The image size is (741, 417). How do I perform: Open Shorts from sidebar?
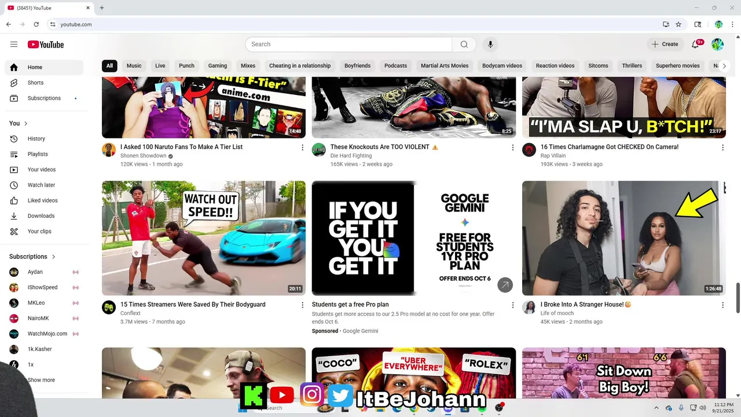click(44, 83)
